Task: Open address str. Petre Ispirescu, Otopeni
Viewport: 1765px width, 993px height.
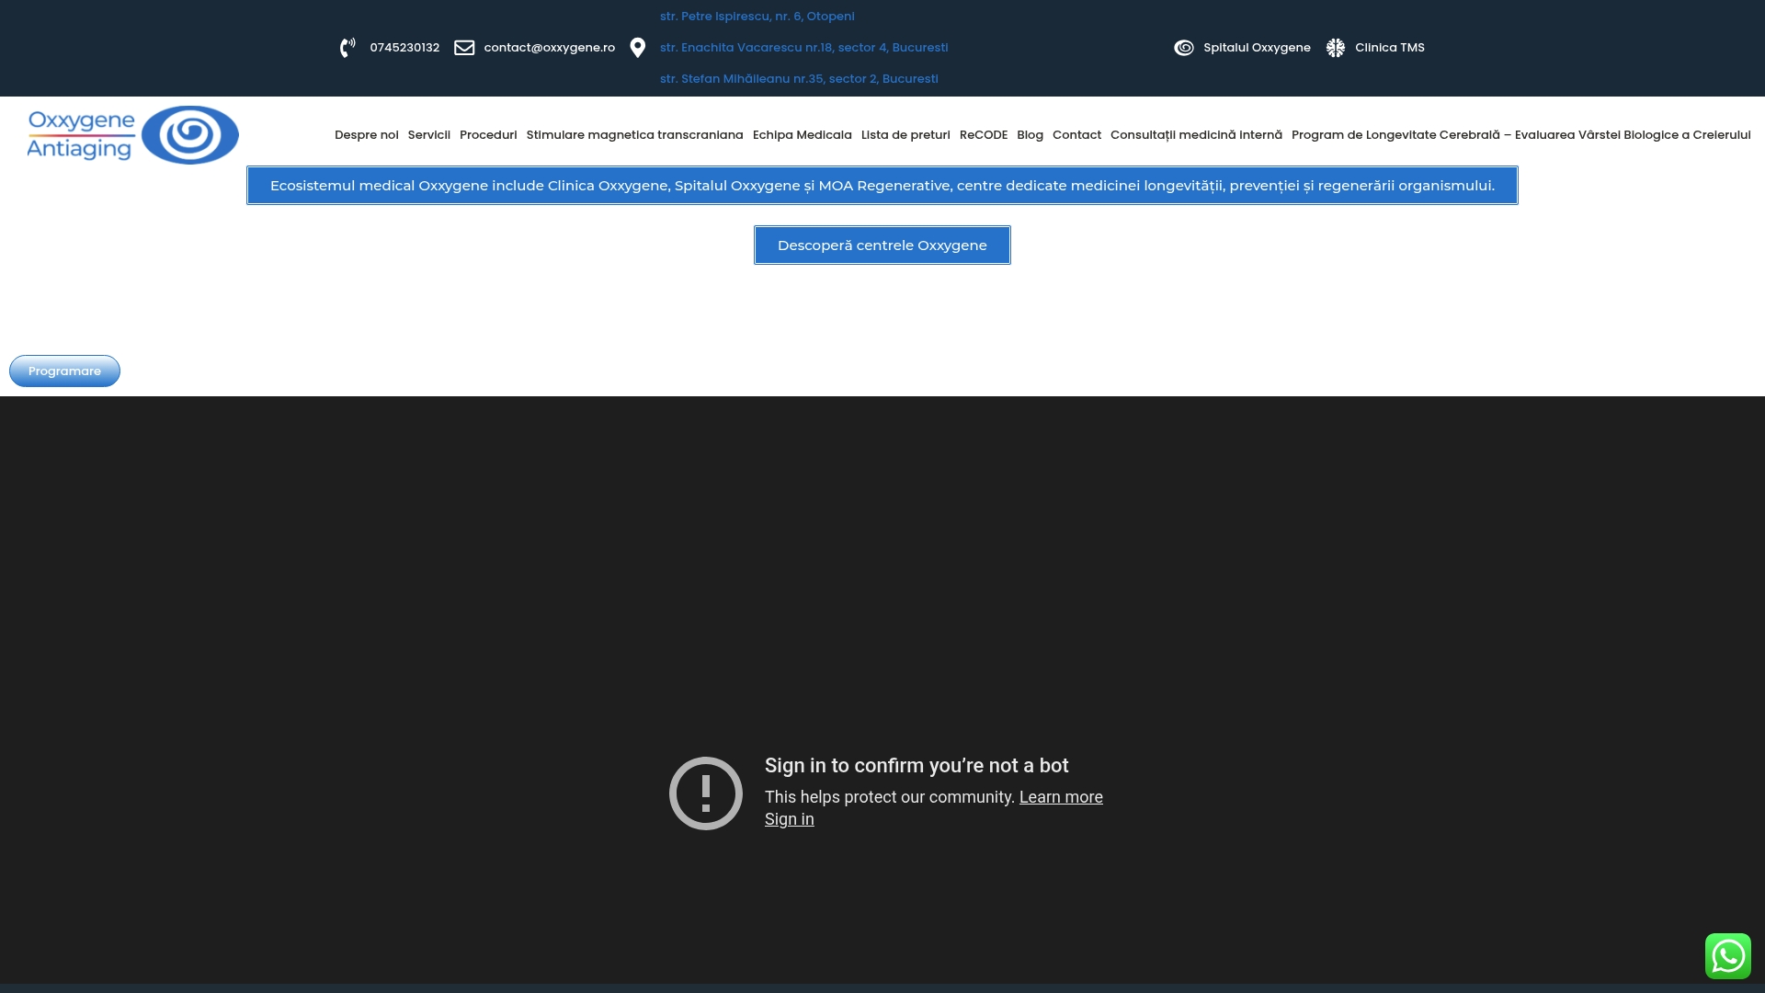Action: pyautogui.click(x=757, y=17)
